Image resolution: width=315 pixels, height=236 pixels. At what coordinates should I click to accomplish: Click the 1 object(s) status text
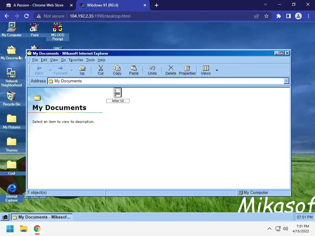click(x=37, y=192)
